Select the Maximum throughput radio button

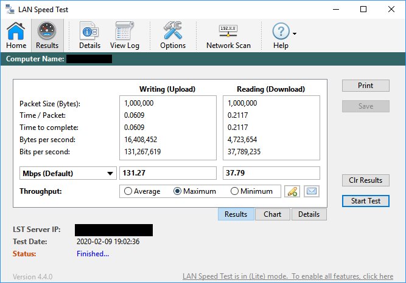(194, 191)
